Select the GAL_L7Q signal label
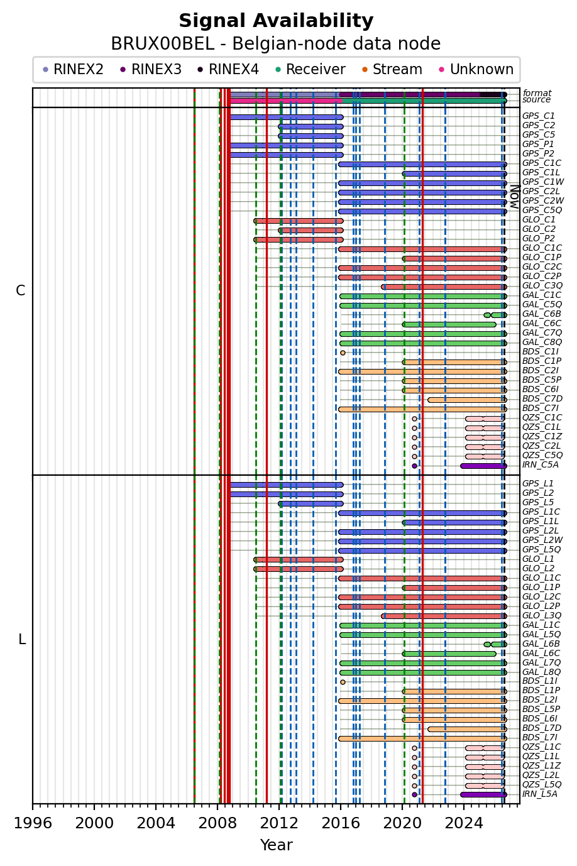 point(541,662)
